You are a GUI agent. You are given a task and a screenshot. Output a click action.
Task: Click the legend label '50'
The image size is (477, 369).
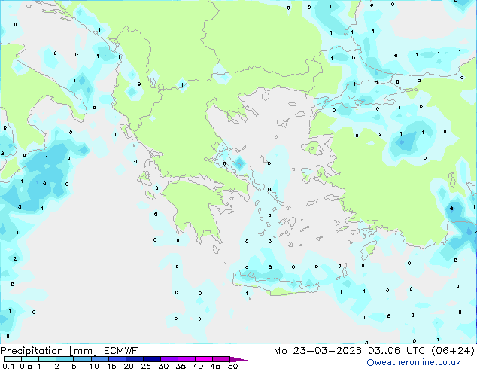coord(232,366)
